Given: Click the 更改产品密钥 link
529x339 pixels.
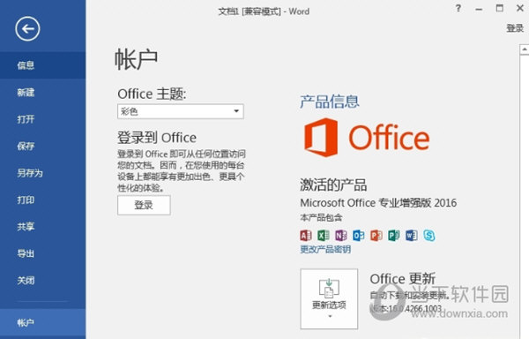Looking at the screenshot, I should (x=325, y=250).
